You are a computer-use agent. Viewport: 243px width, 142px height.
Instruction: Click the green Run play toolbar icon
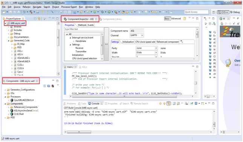(x=109, y=12)
